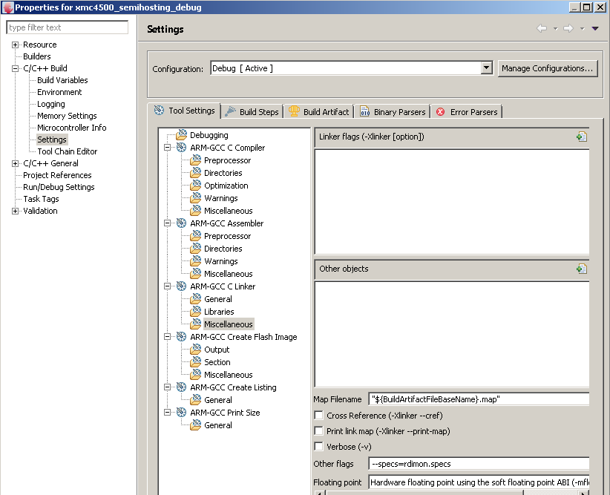
Task: Click the back navigation arrow
Action: click(x=542, y=28)
